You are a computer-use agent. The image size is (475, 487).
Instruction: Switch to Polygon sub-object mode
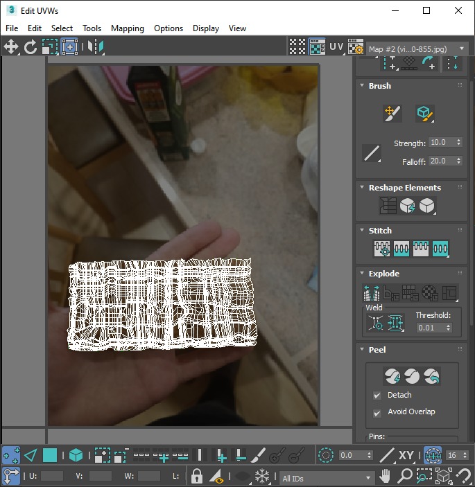(x=50, y=456)
